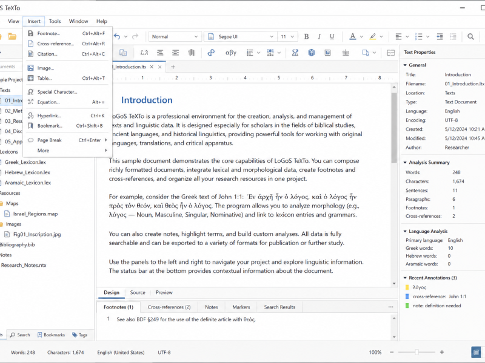485x363 pixels.
Task: Open the bulleted list dropdown arrow
Action: (427, 36)
